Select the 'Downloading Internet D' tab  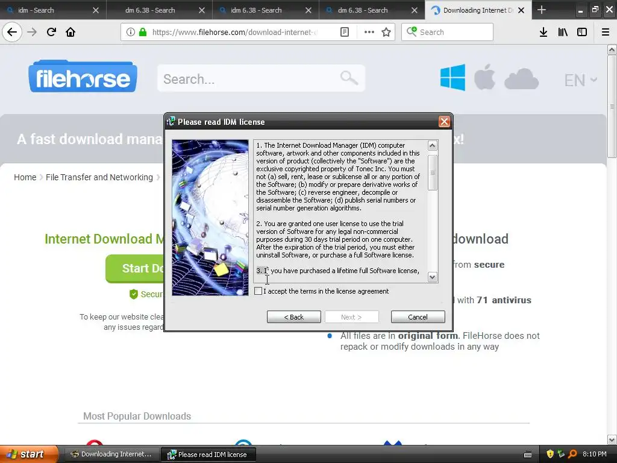tap(478, 10)
